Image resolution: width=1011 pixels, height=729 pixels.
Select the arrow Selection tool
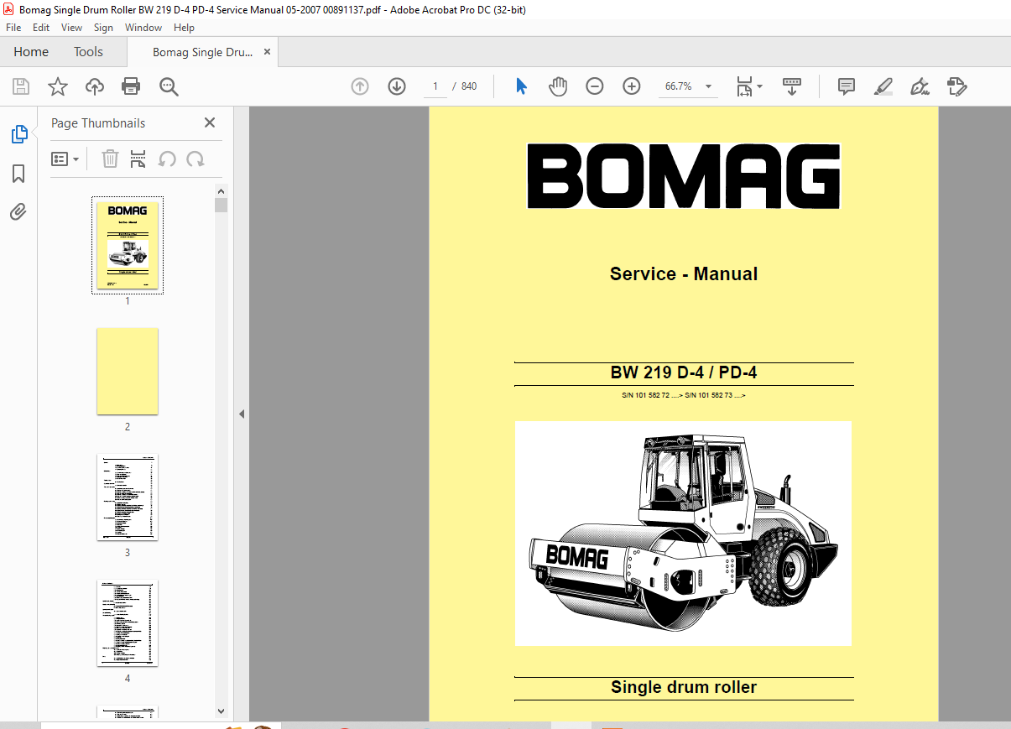pyautogui.click(x=521, y=86)
